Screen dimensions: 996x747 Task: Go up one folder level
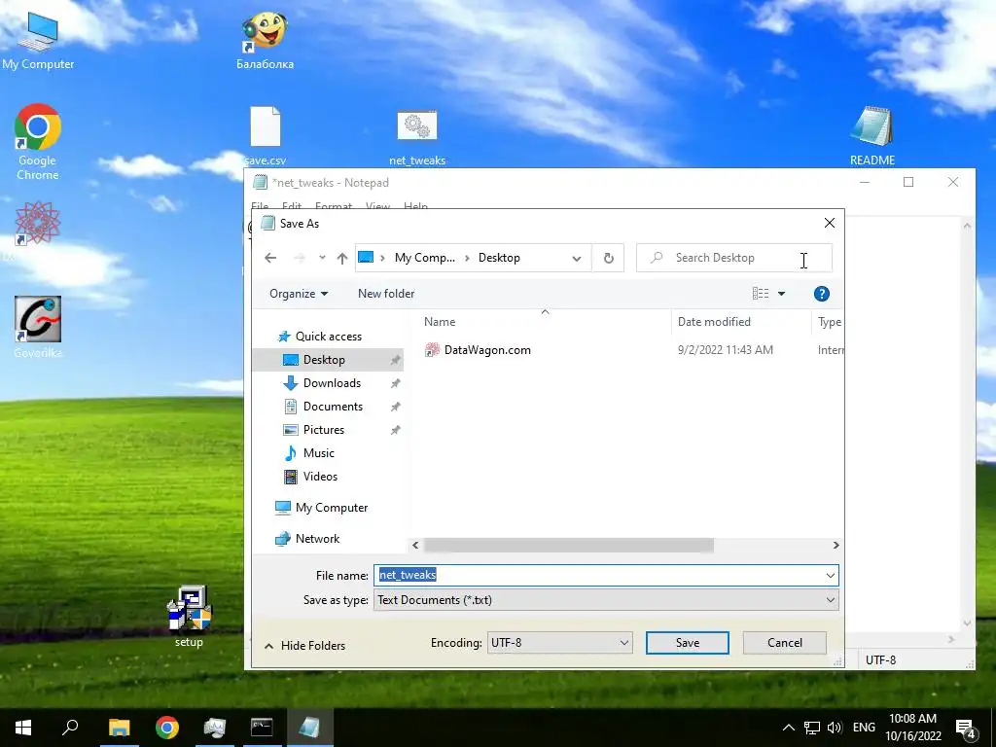[342, 258]
